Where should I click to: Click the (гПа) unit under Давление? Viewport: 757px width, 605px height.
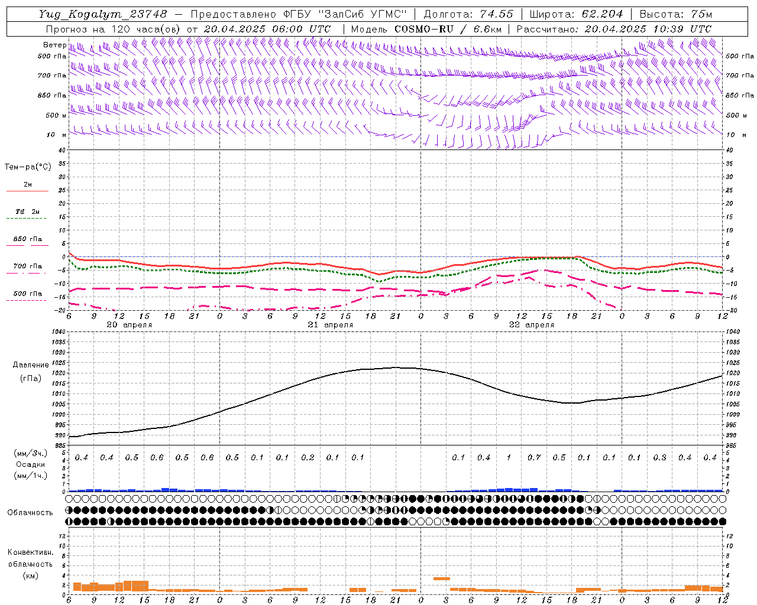tap(31, 378)
